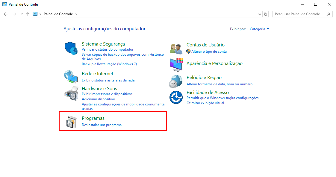
Task: Click the Control Panel icon in address bar
Action: pyautogui.click(x=35, y=14)
